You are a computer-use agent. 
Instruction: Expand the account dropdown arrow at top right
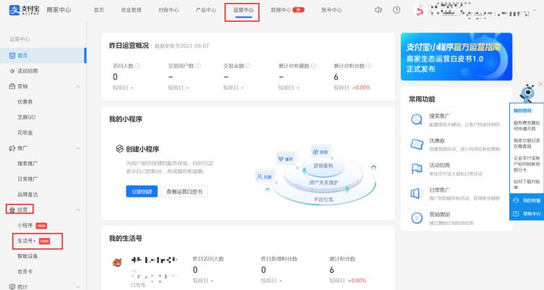tap(535, 10)
